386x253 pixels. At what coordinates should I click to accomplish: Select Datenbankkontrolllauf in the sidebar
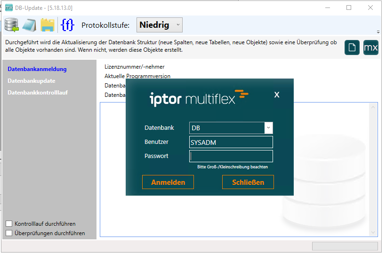coord(38,93)
